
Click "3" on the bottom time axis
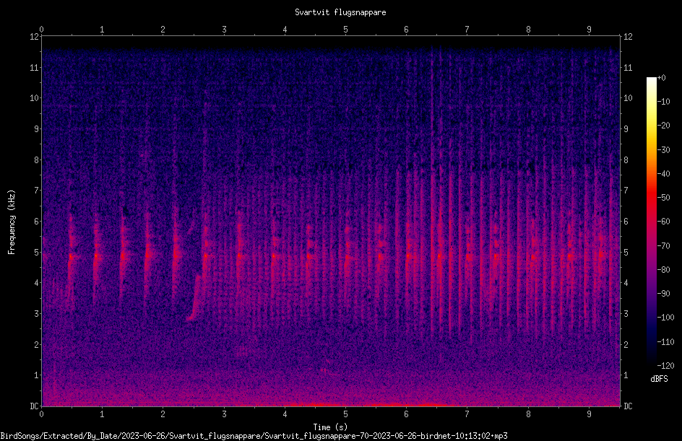click(224, 414)
